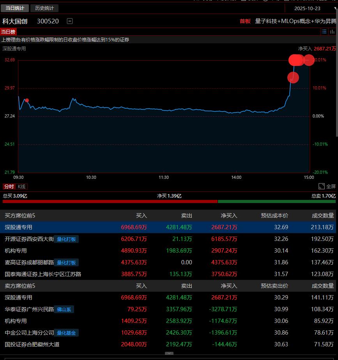
Task: Select the row 国泰海通证券上海长宁区江苏路
Action: tap(168, 274)
